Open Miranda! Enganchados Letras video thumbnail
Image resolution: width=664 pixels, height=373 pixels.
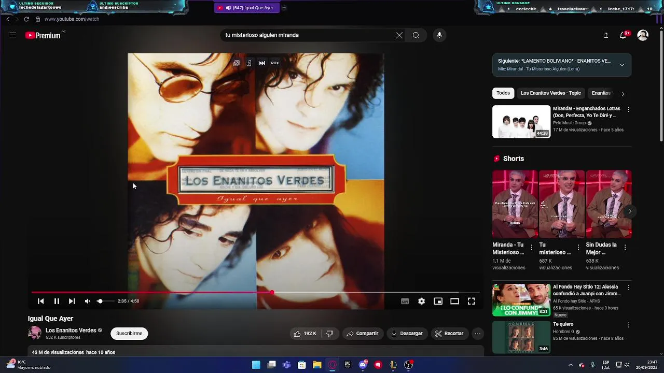521,122
